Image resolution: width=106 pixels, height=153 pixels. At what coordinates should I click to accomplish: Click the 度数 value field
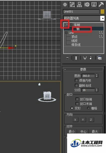point(88,76)
